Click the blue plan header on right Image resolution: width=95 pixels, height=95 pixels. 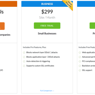[86, 4]
